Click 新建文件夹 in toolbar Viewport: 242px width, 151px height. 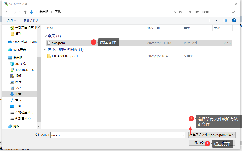pyautogui.click(x=31, y=20)
